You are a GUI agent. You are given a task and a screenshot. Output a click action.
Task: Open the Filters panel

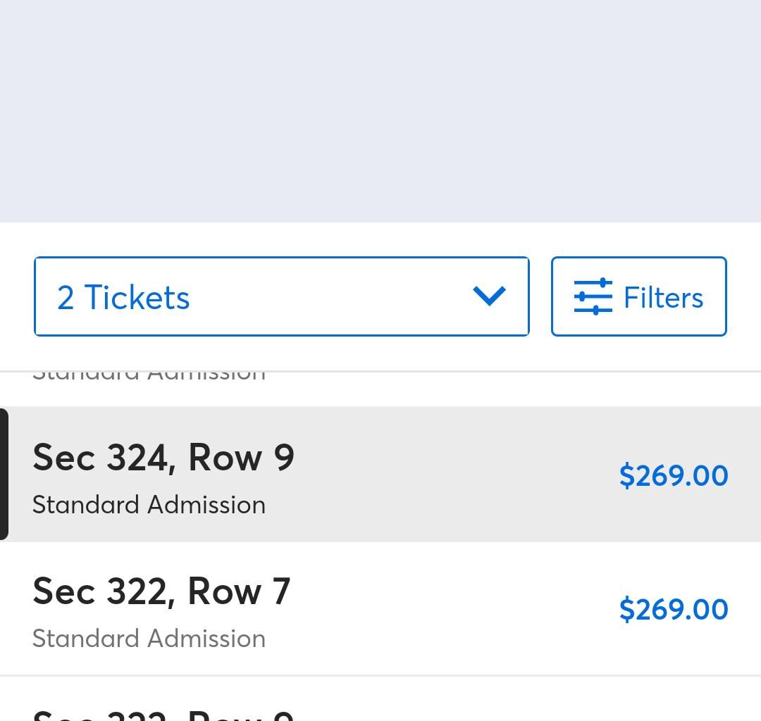point(638,296)
